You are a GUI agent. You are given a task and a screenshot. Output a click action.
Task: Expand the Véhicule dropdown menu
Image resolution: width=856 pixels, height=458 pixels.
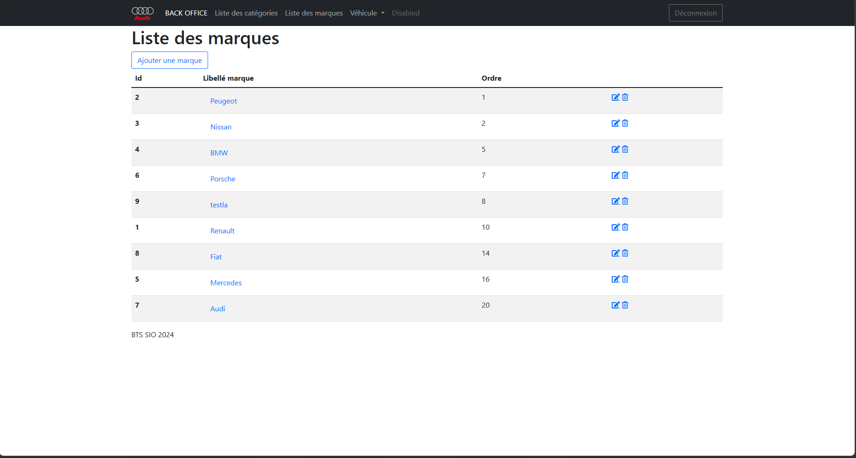click(x=367, y=13)
